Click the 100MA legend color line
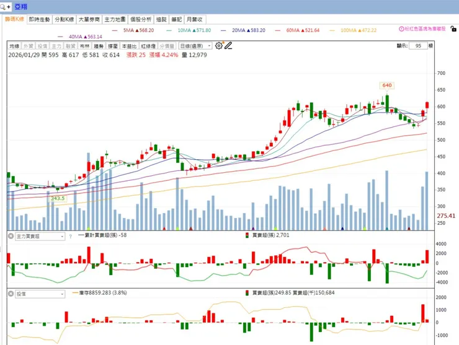The image size is (459, 345). [x=332, y=30]
